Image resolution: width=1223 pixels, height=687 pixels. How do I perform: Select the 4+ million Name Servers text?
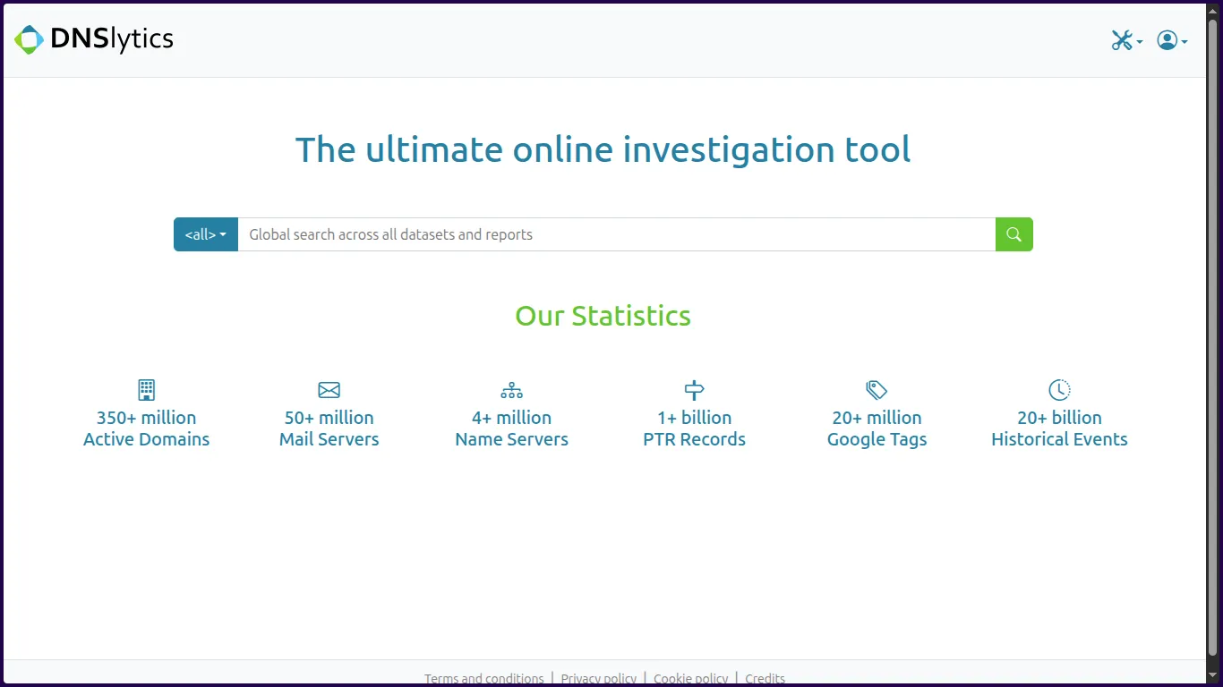point(511,428)
